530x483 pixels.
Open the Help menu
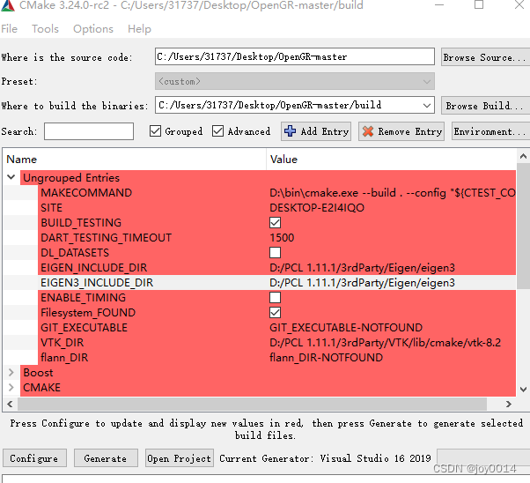(x=139, y=29)
